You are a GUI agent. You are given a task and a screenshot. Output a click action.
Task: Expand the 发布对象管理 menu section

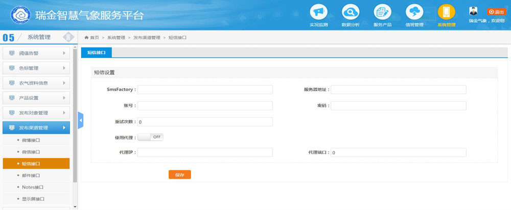(36, 113)
